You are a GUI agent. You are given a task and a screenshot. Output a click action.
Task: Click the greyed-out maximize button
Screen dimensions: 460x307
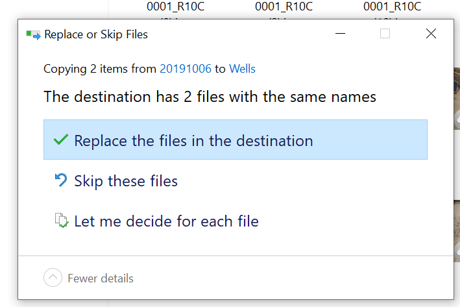[385, 34]
